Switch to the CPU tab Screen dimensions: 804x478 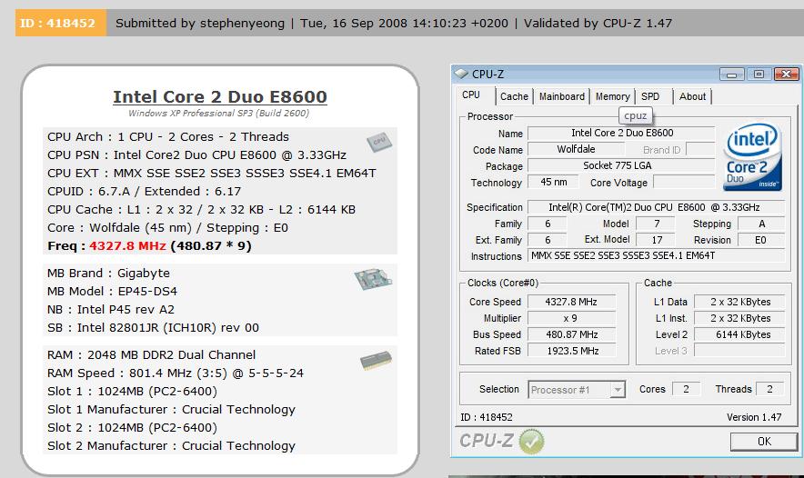click(x=471, y=95)
